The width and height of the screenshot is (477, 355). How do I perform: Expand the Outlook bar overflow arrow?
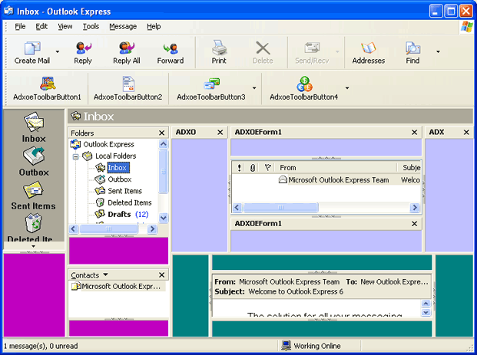[x=34, y=246]
